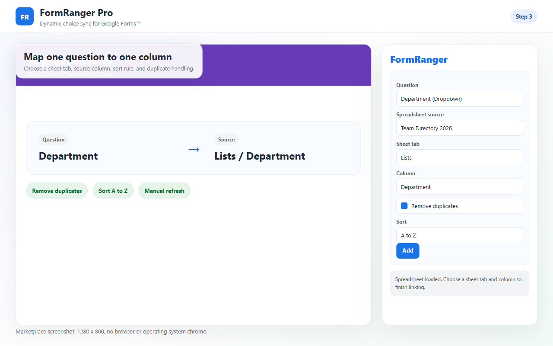
Task: Click the blue mapping arrow icon
Action: (194, 150)
